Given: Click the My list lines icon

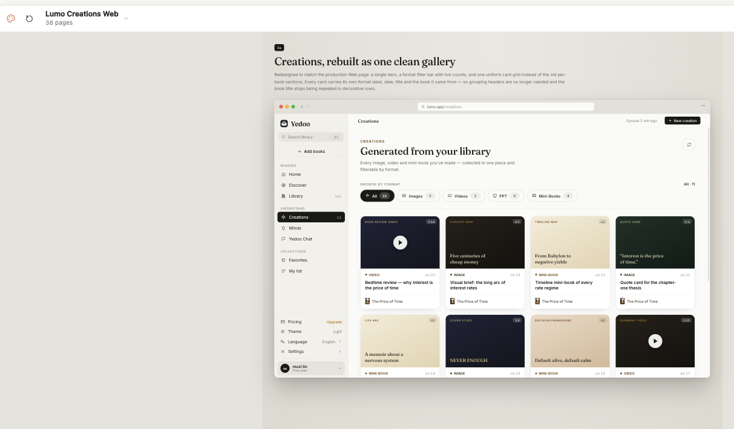Looking at the screenshot, I should 283,271.
